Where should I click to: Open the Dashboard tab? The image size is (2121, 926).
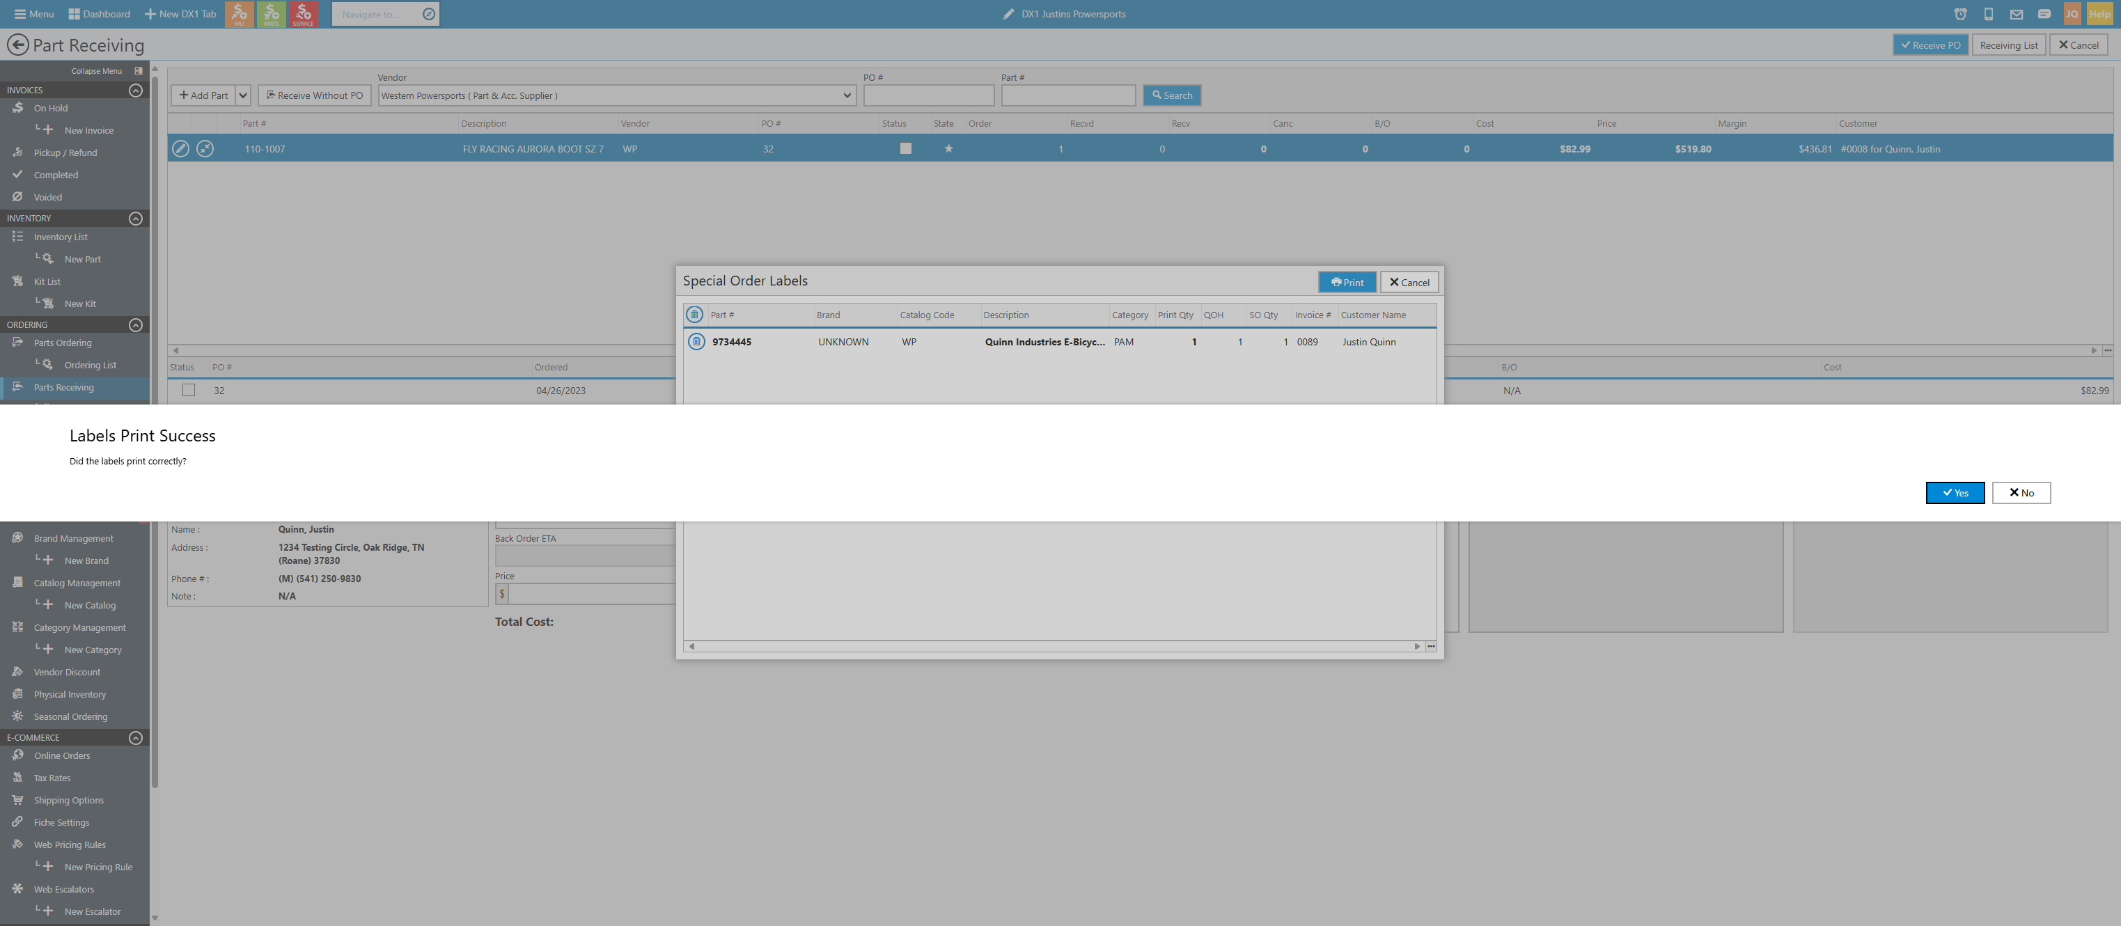(99, 14)
